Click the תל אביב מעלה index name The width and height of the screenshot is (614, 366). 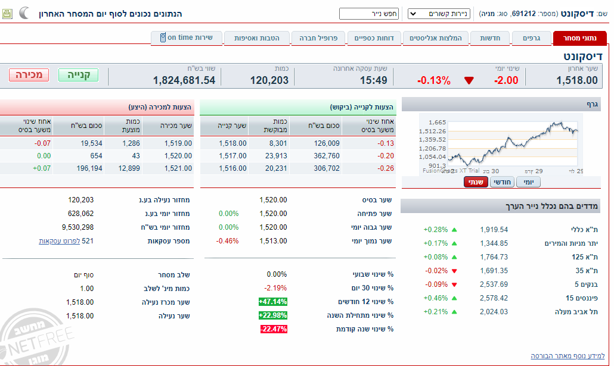pos(576,312)
